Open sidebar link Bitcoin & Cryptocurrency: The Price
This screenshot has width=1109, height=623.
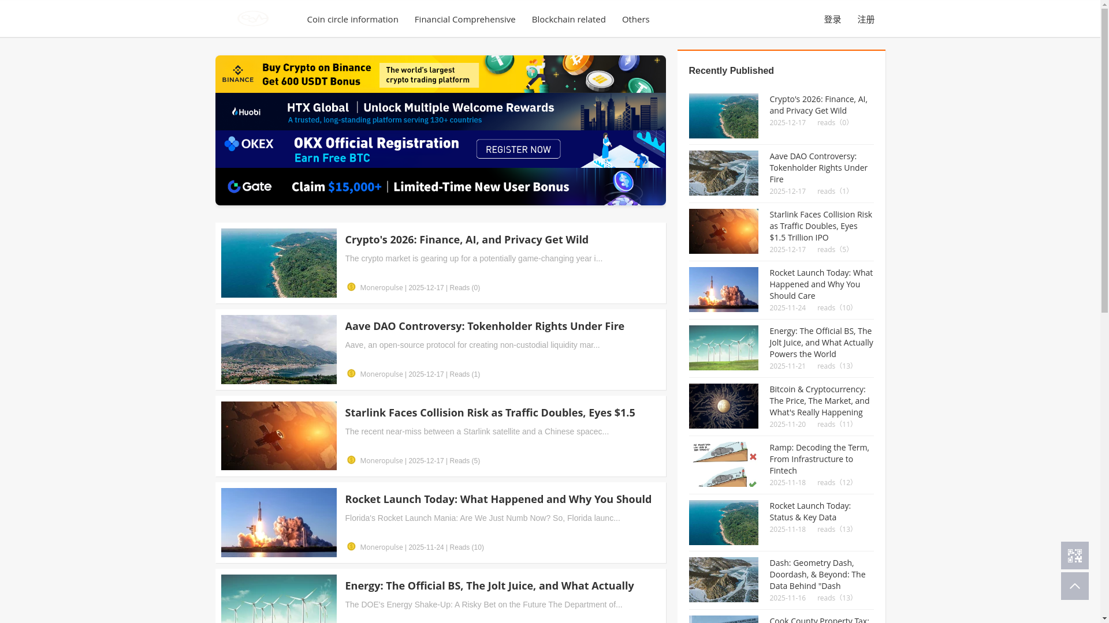[x=819, y=400]
